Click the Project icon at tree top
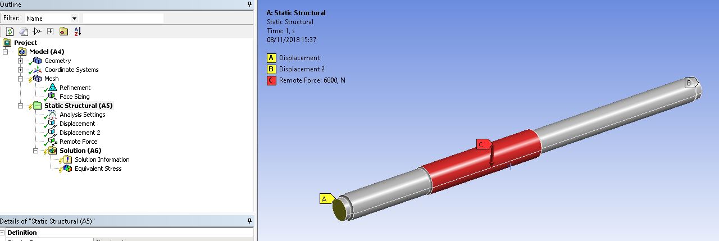This screenshot has width=719, height=241. (7, 43)
